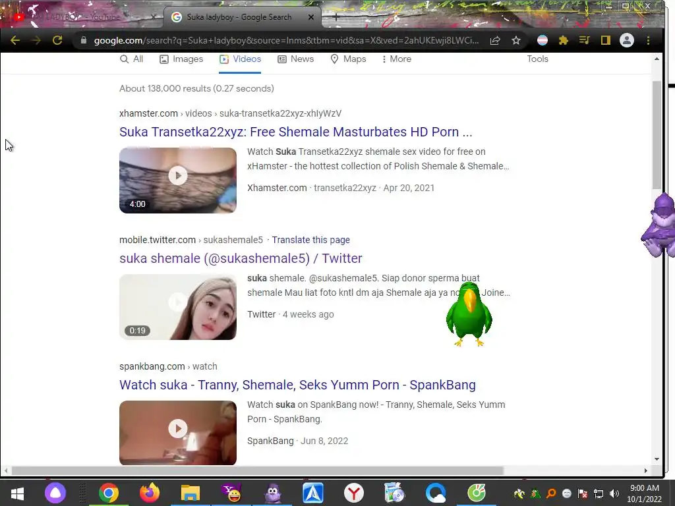Image resolution: width=675 pixels, height=506 pixels.
Task: Open the blue 'A' taskbar app
Action: click(313, 493)
